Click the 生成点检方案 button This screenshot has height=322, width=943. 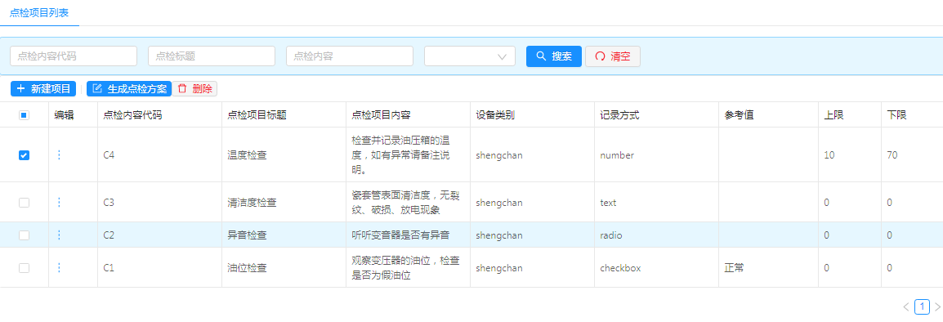tap(129, 88)
